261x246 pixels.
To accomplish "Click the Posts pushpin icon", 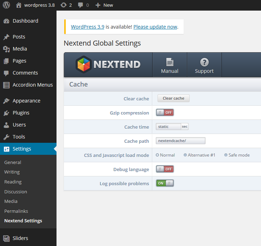I will [x=6, y=37].
